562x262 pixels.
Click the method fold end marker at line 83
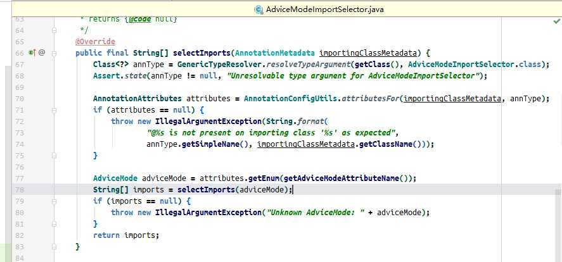(x=54, y=247)
